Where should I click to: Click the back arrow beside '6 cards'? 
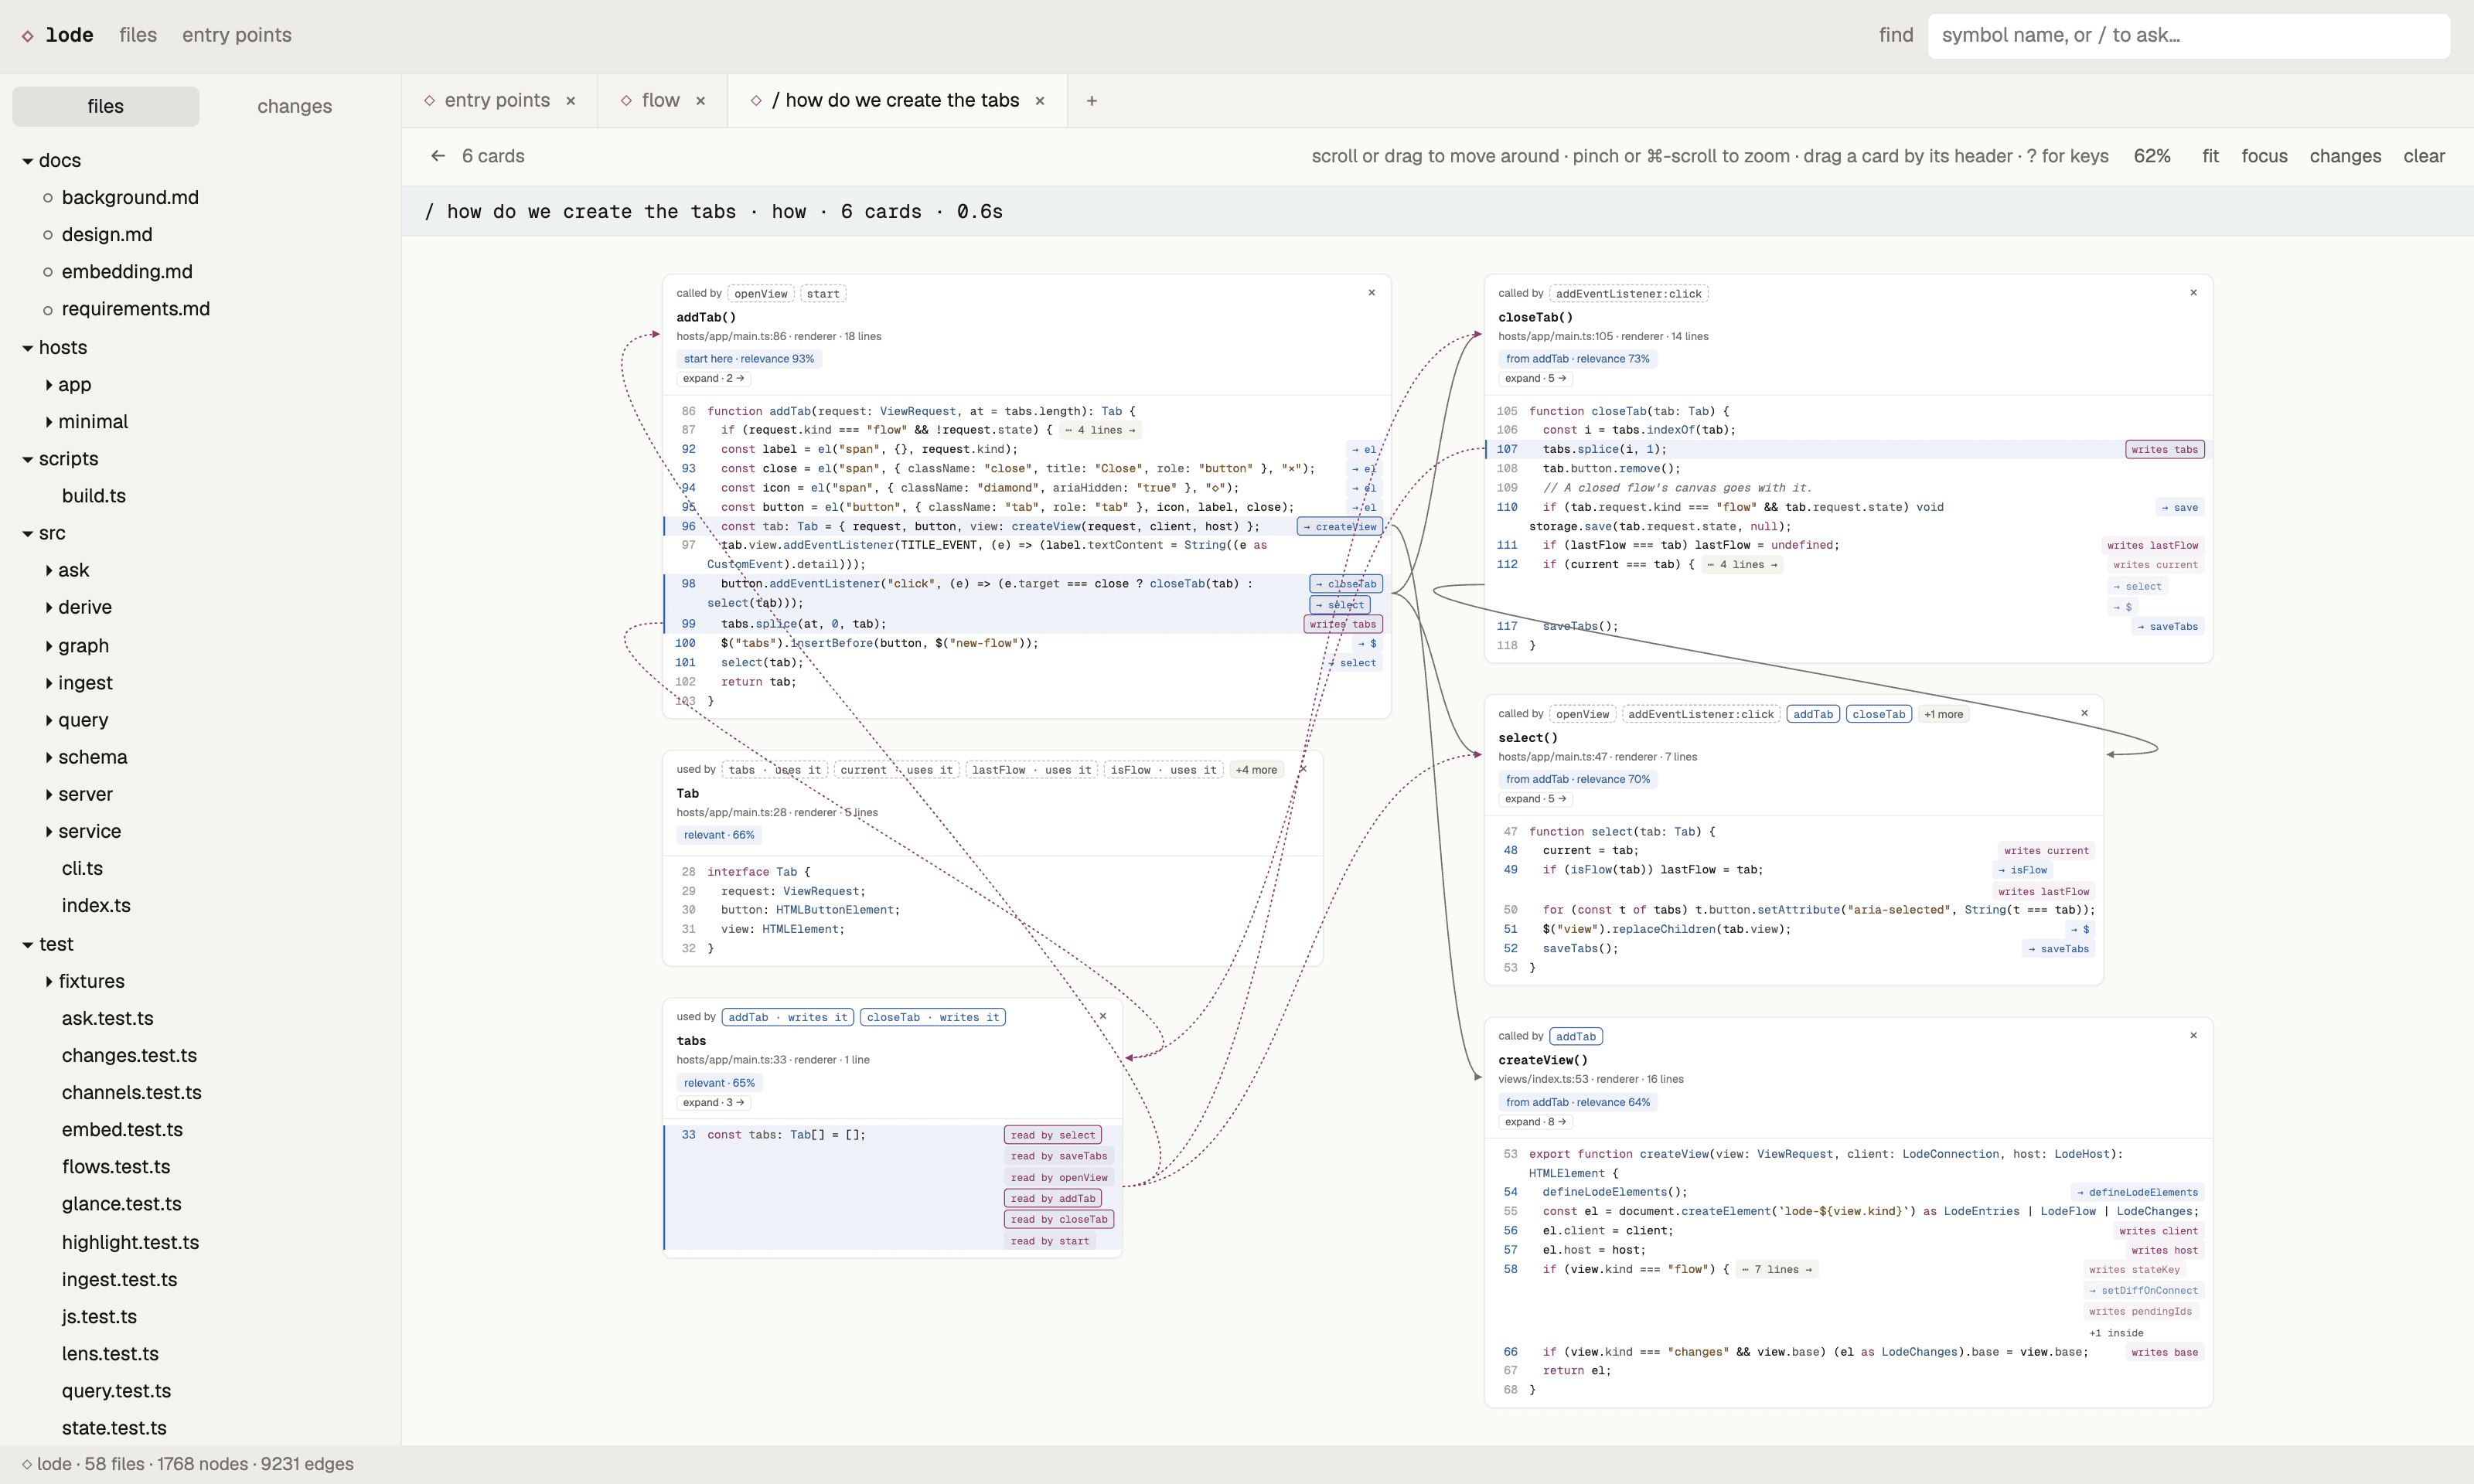[437, 156]
